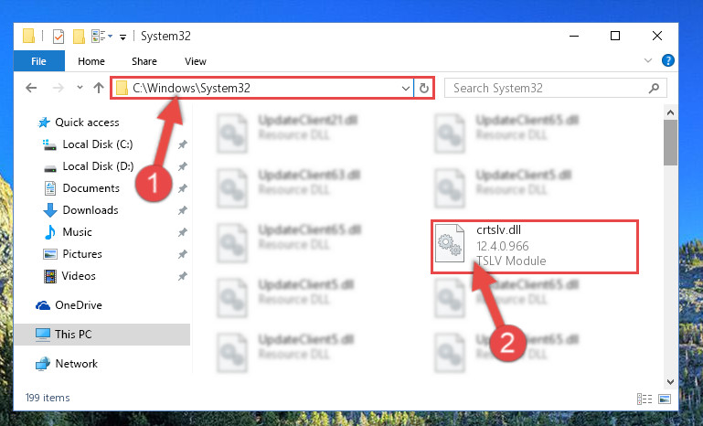Switch to the View tab
Viewport: 703px width, 426px height.
coord(196,61)
